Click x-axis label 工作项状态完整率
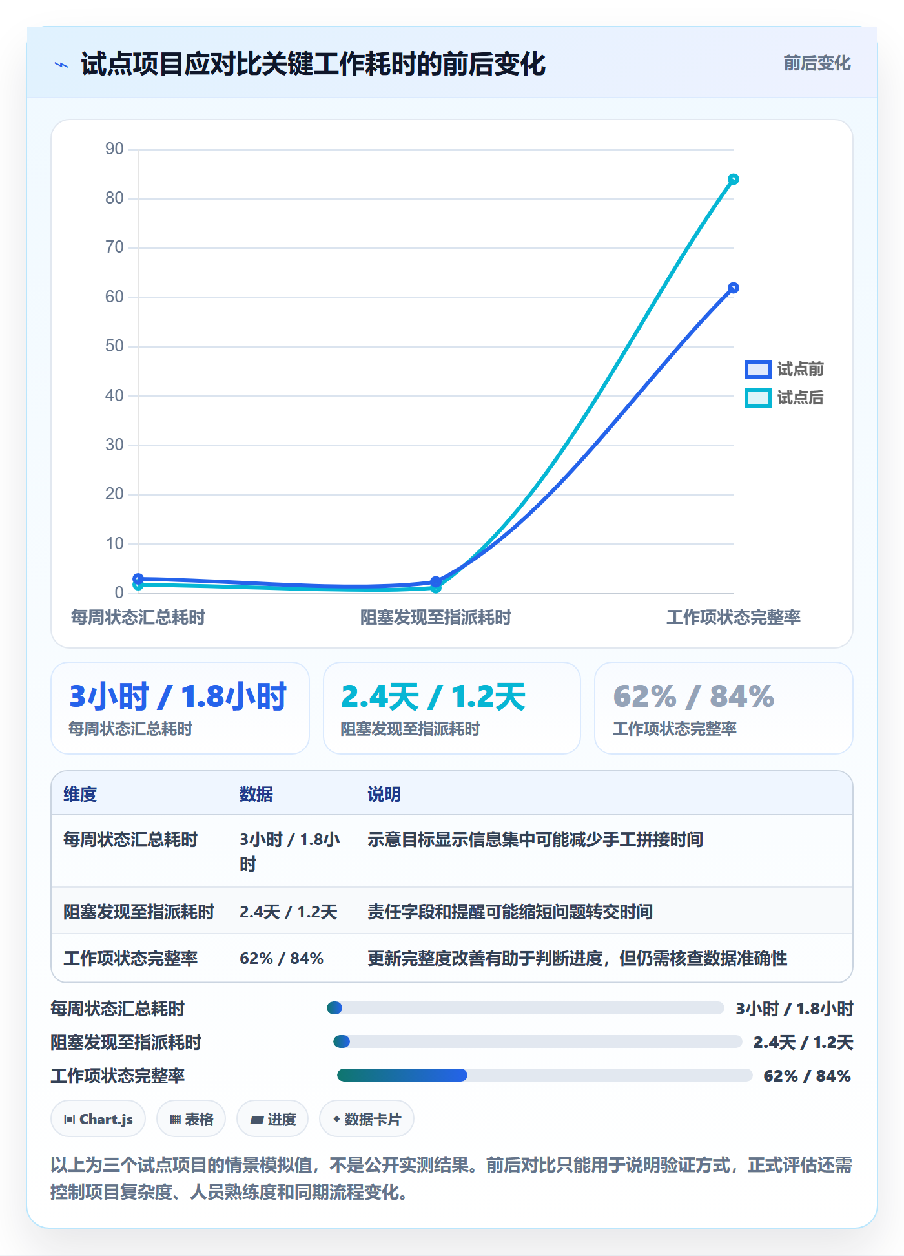This screenshot has height=1256, width=904. 734,617
